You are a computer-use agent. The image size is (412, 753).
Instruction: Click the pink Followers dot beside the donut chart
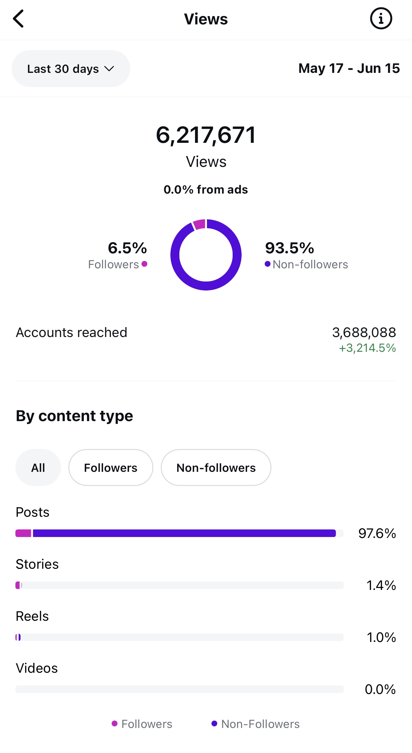pyautogui.click(x=144, y=264)
